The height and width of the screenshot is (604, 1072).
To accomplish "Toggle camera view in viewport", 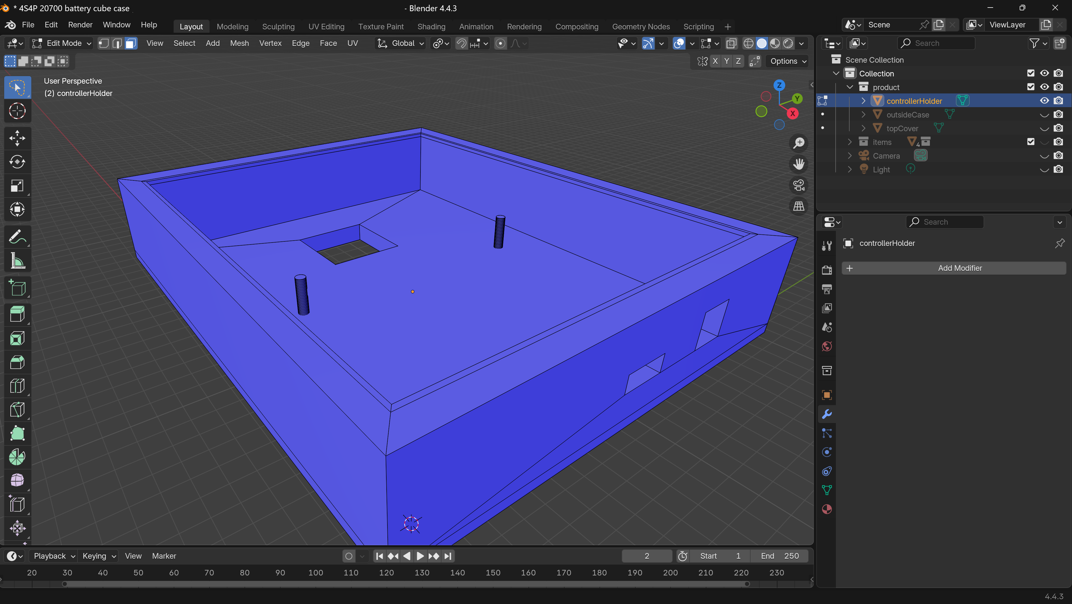I will [x=799, y=185].
